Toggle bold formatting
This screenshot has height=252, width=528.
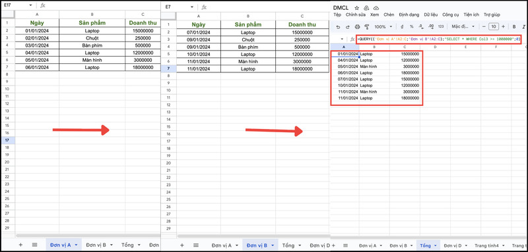coord(514,27)
